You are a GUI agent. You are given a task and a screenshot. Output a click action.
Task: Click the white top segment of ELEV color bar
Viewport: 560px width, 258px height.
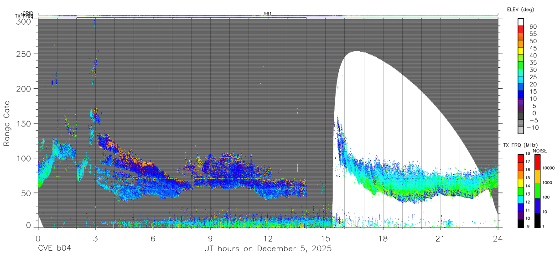pyautogui.click(x=521, y=22)
